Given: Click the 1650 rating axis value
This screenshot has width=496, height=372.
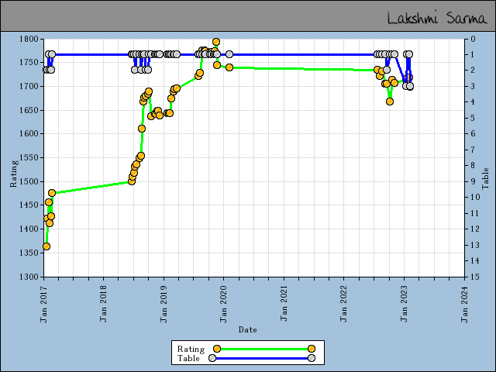Looking at the screenshot, I should tap(29, 110).
